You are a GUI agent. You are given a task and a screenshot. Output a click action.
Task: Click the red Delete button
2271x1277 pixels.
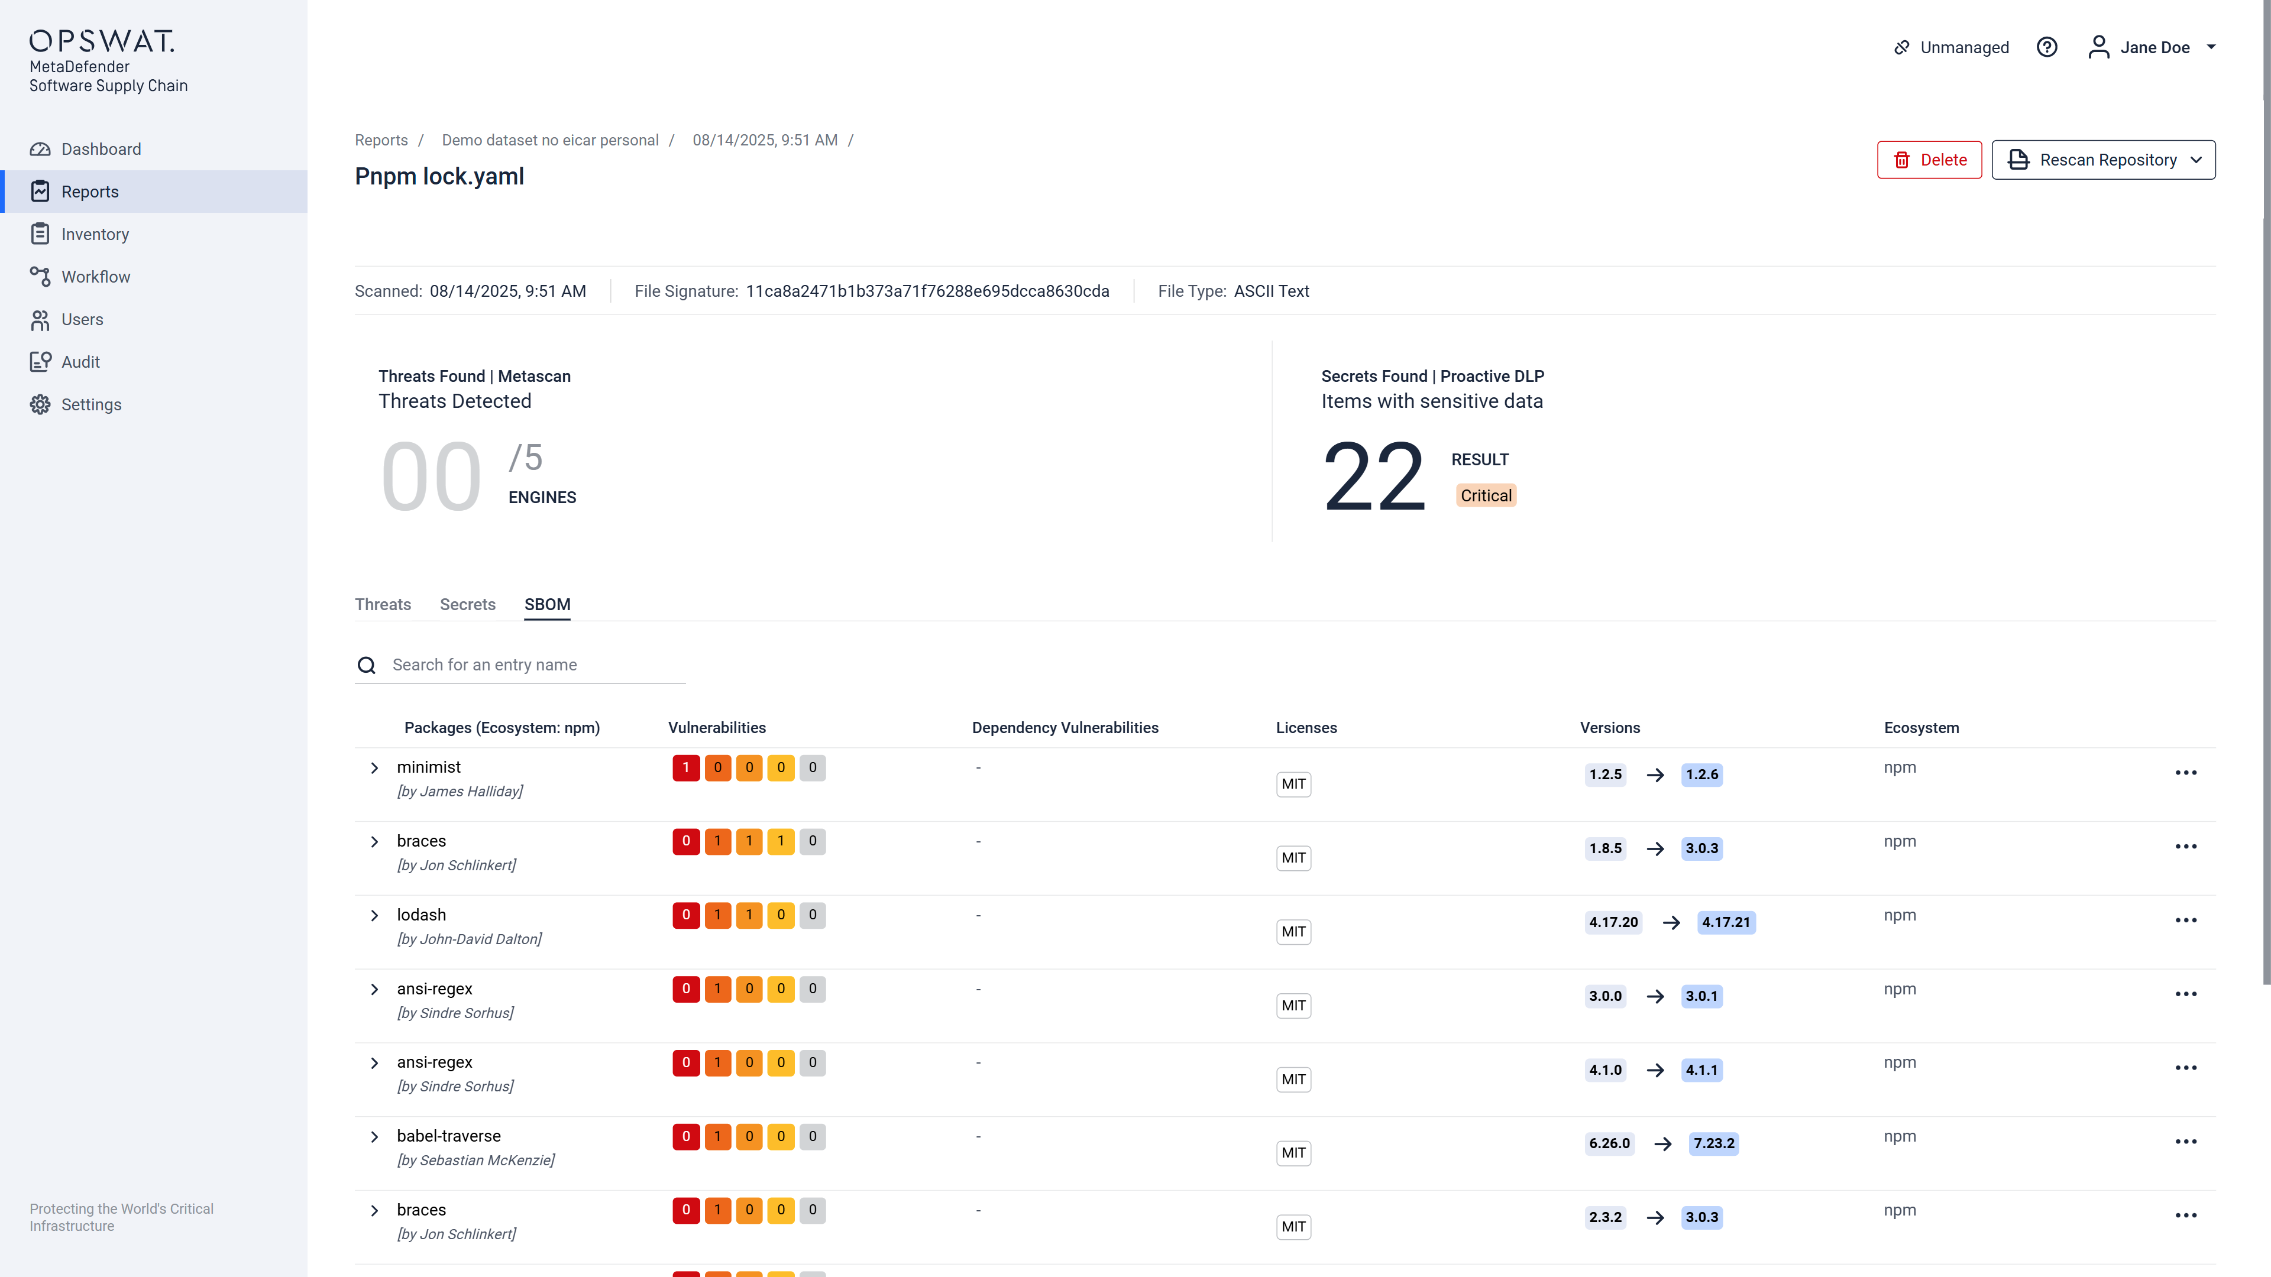pyautogui.click(x=1929, y=160)
